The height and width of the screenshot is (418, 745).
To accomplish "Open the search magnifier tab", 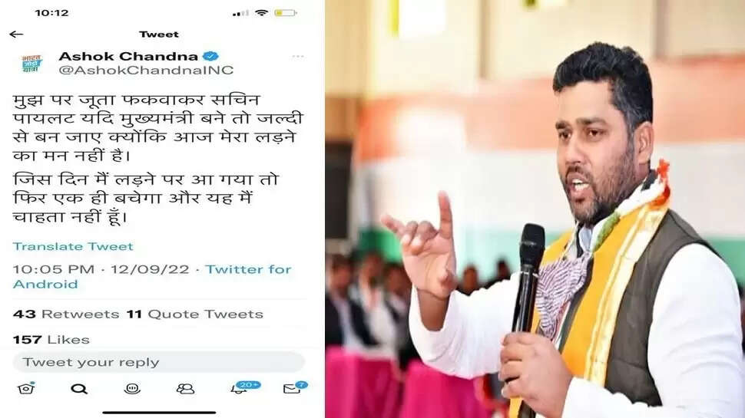I will pos(79,389).
